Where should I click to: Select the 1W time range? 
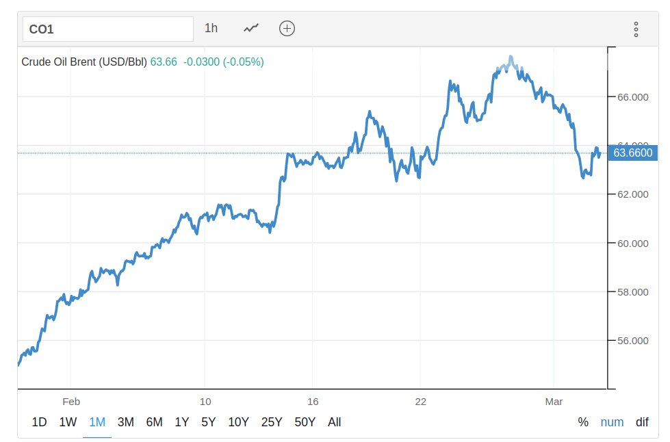[x=68, y=422]
